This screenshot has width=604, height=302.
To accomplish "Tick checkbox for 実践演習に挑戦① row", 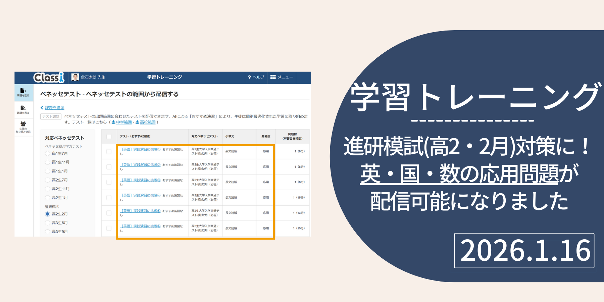I will pyautogui.click(x=109, y=152).
